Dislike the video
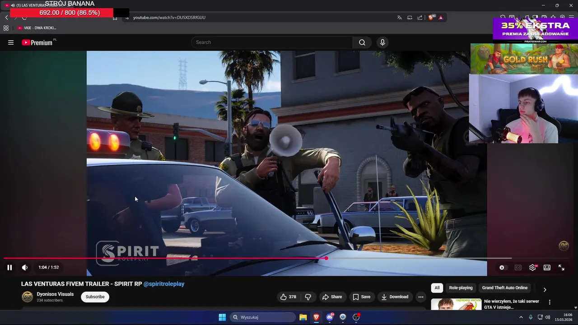 (x=308, y=297)
